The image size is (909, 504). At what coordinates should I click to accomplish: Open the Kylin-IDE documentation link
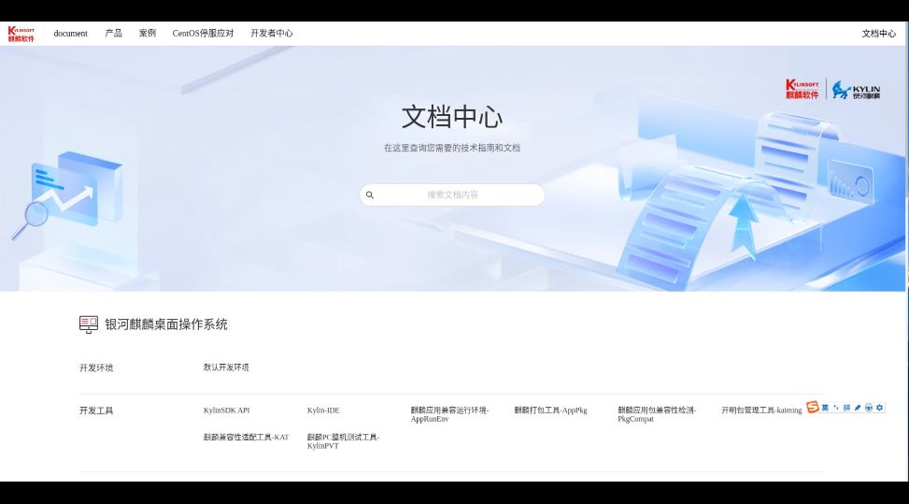(323, 410)
